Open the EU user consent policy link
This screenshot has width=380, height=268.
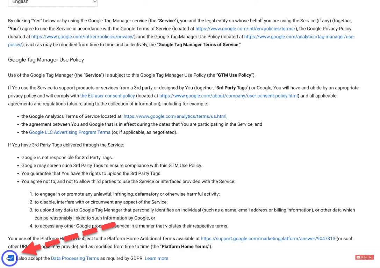(107, 96)
